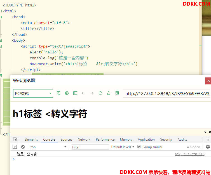Open the PC模式 device dropdown
211x175 pixels.
pos(33,93)
